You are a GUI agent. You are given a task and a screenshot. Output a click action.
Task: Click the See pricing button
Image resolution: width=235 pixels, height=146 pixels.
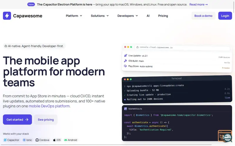click(46, 119)
